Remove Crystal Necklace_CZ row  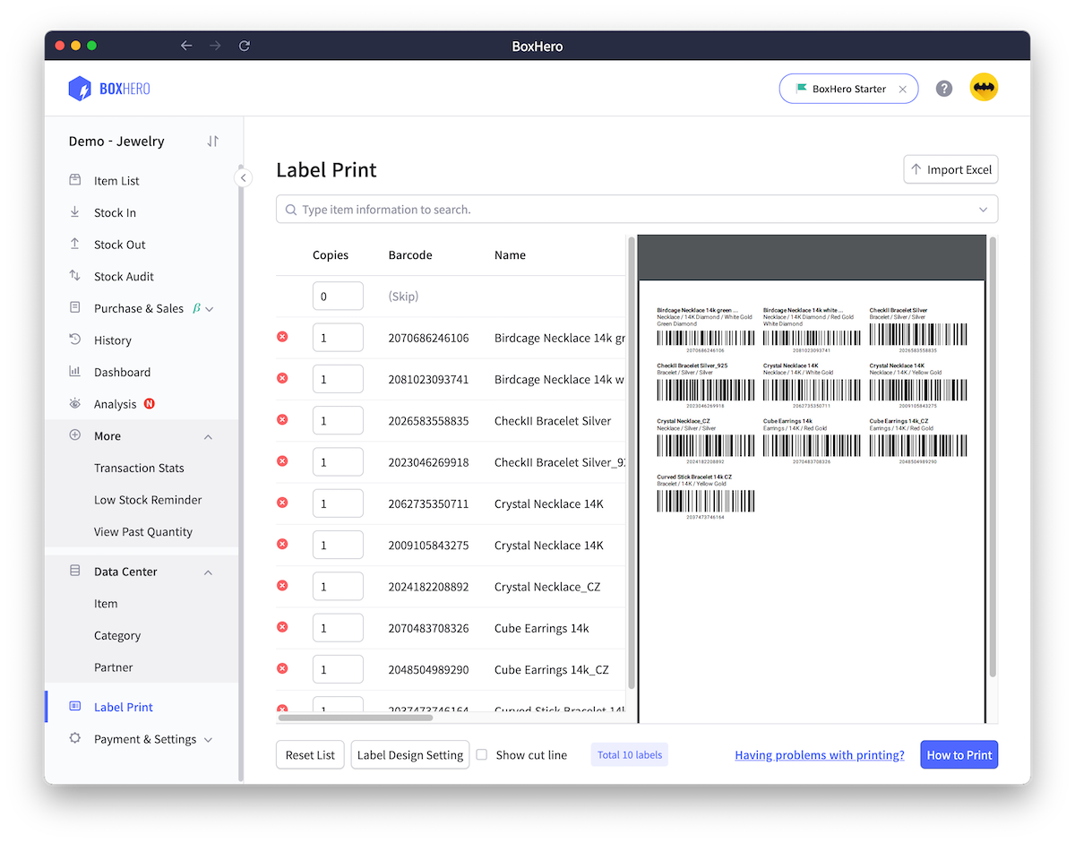282,585
